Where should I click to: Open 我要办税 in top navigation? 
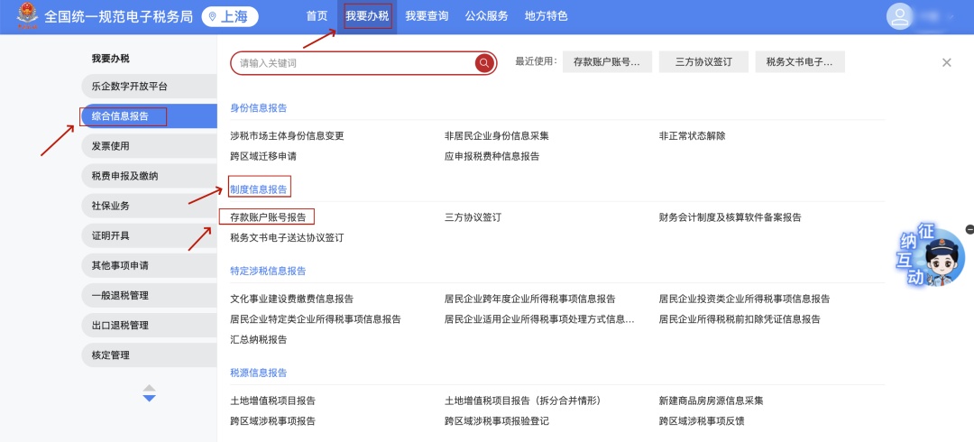click(x=367, y=17)
